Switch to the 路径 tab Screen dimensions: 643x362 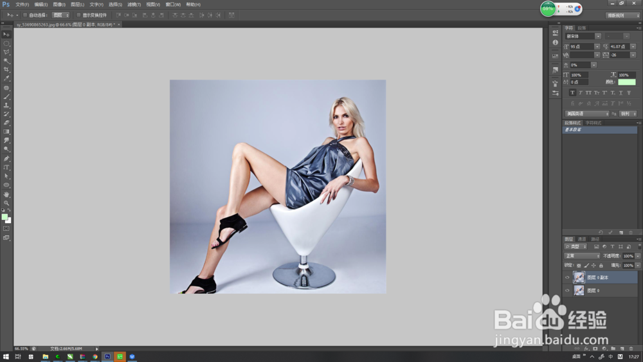click(x=595, y=239)
